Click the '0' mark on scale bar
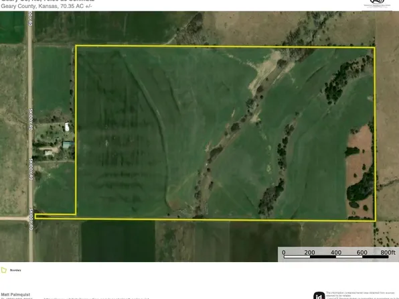The height and width of the screenshot is (299, 399). [x=284, y=252]
